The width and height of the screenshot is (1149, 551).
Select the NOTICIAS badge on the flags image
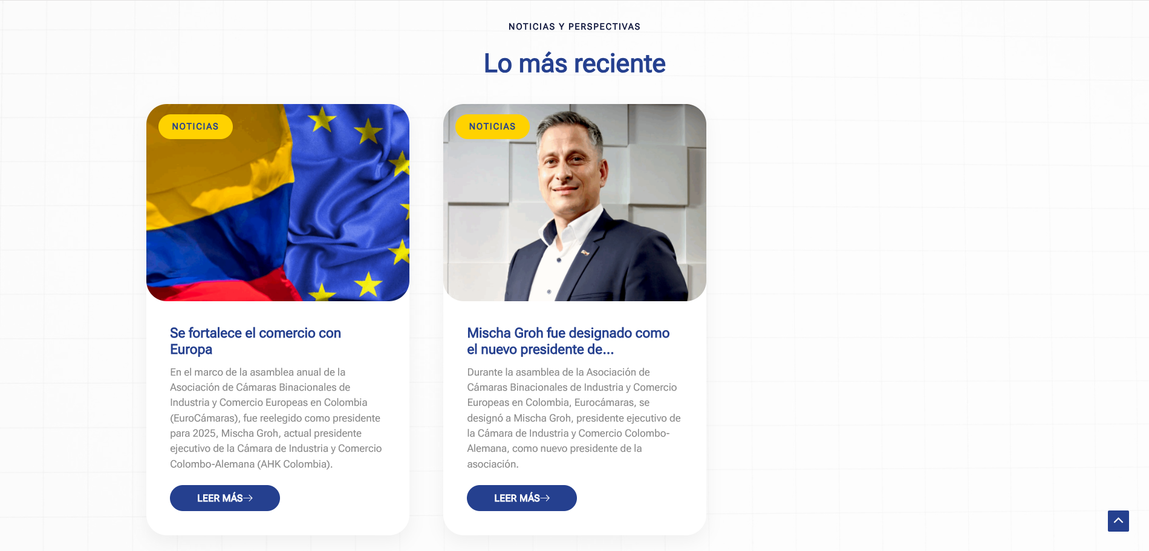click(x=195, y=126)
